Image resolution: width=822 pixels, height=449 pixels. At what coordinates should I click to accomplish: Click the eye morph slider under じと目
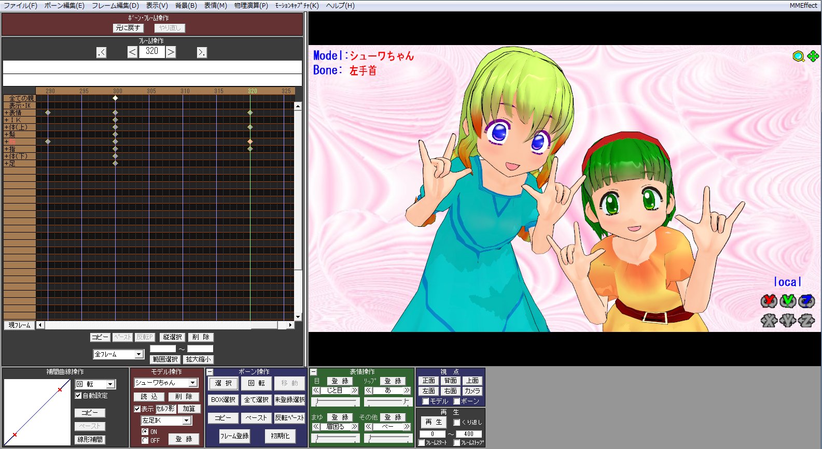pyautogui.click(x=335, y=402)
